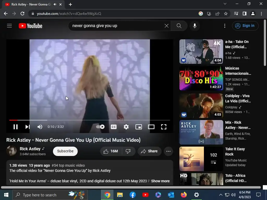Seek along the video progress bar

[90, 120]
